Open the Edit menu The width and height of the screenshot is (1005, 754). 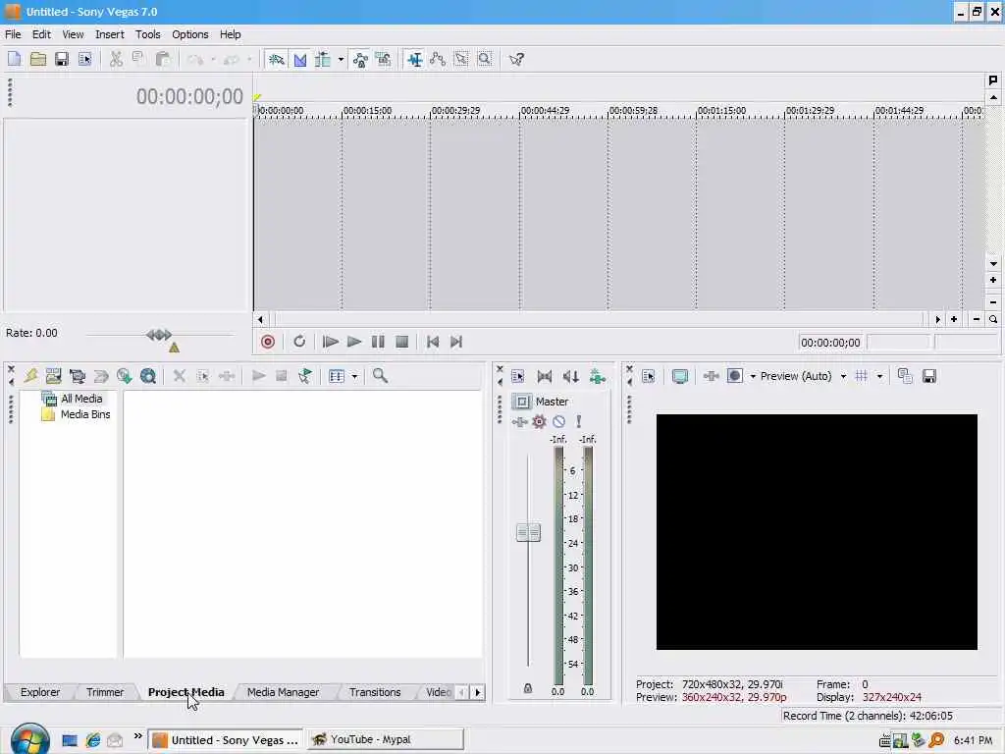pyautogui.click(x=41, y=34)
